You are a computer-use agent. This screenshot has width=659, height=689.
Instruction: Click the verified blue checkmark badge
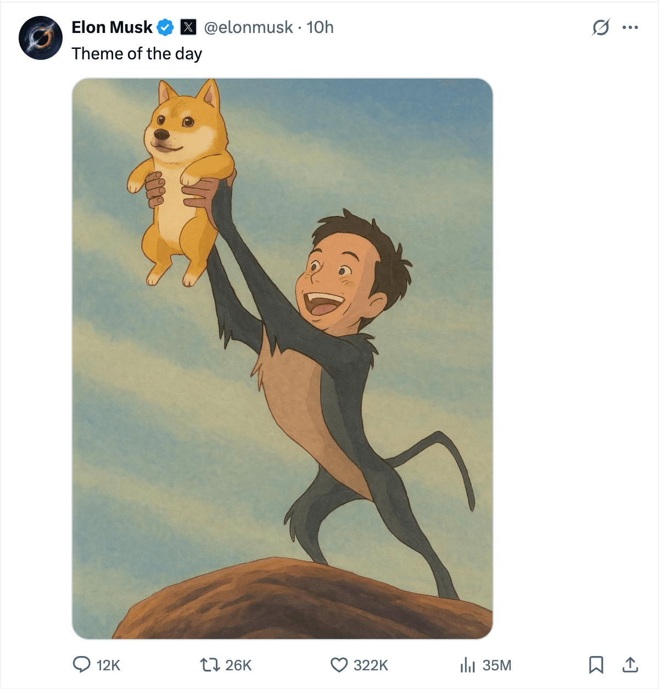pyautogui.click(x=165, y=26)
